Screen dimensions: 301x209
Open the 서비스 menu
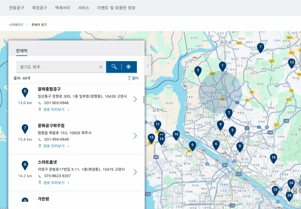(84, 8)
